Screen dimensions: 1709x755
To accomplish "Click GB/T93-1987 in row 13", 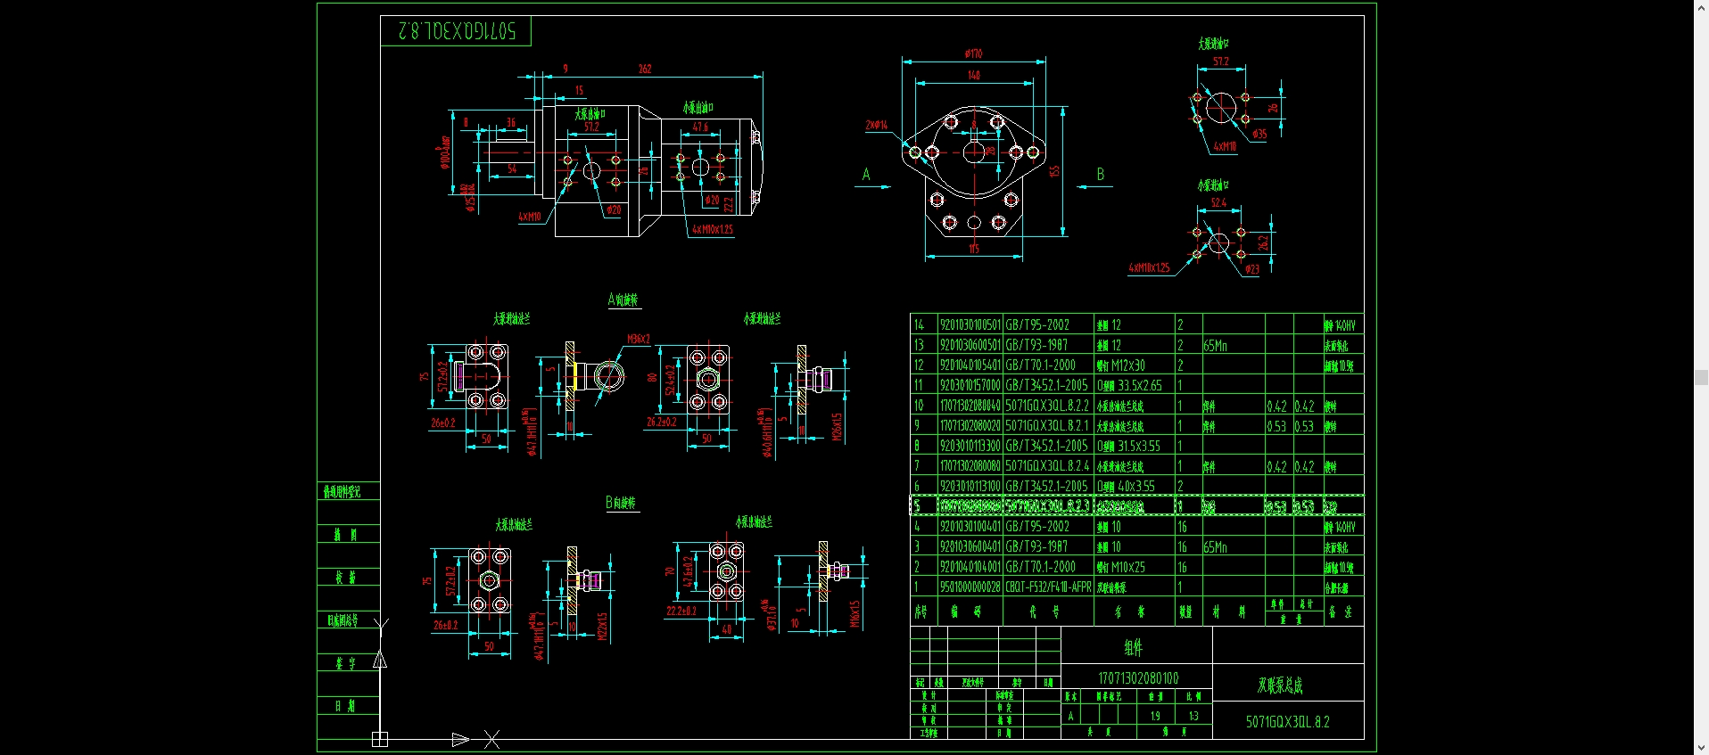I will click(x=1036, y=345).
